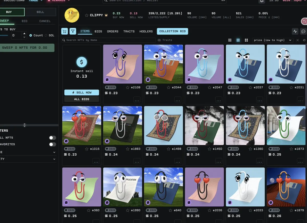Star NFT #2108 as favorite
Screen dimensions: 307x223
point(128,87)
